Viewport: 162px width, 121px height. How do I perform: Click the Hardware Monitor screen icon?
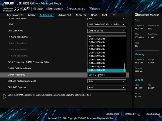(x=136, y=15)
